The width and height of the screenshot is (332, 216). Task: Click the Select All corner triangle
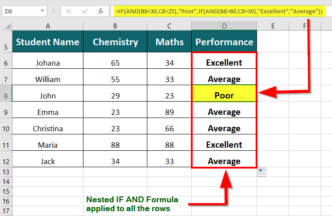tap(8, 26)
